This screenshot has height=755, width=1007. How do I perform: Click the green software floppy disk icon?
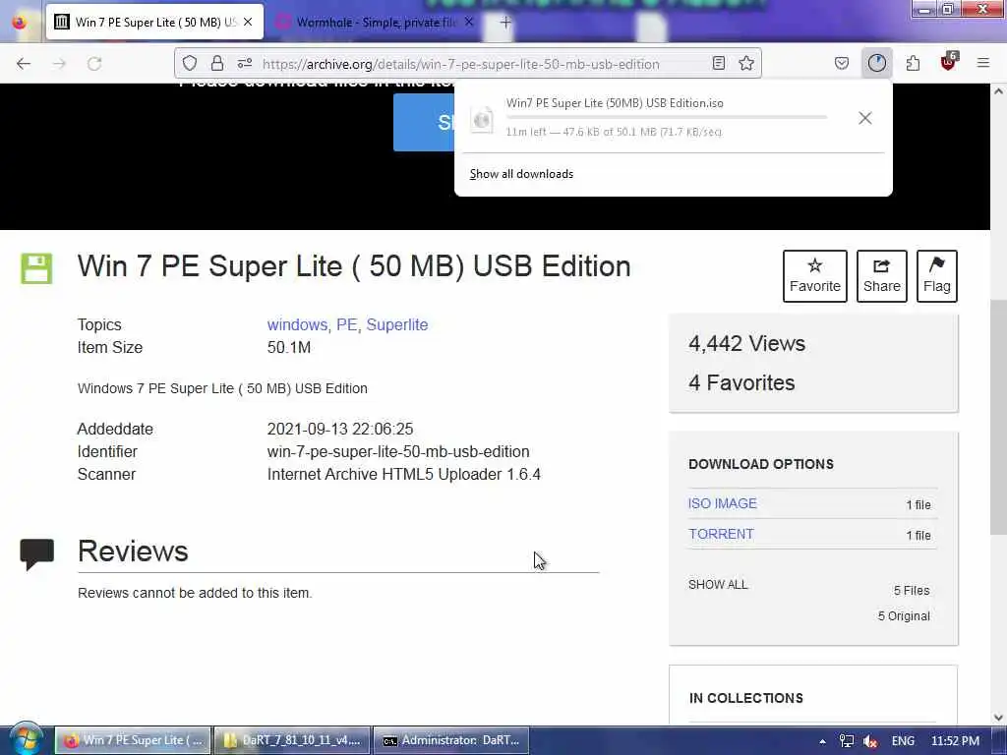36,268
